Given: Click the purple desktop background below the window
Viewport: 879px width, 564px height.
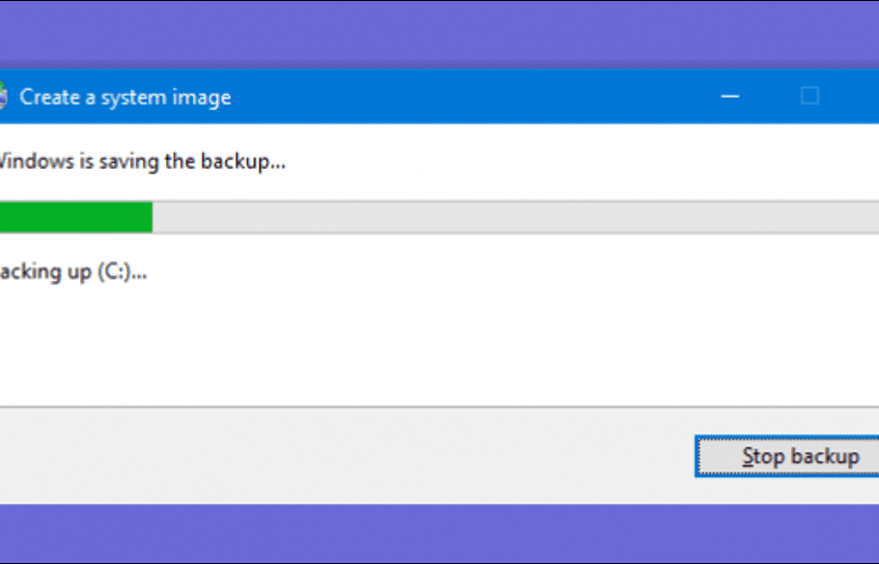Looking at the screenshot, I should 439,532.
